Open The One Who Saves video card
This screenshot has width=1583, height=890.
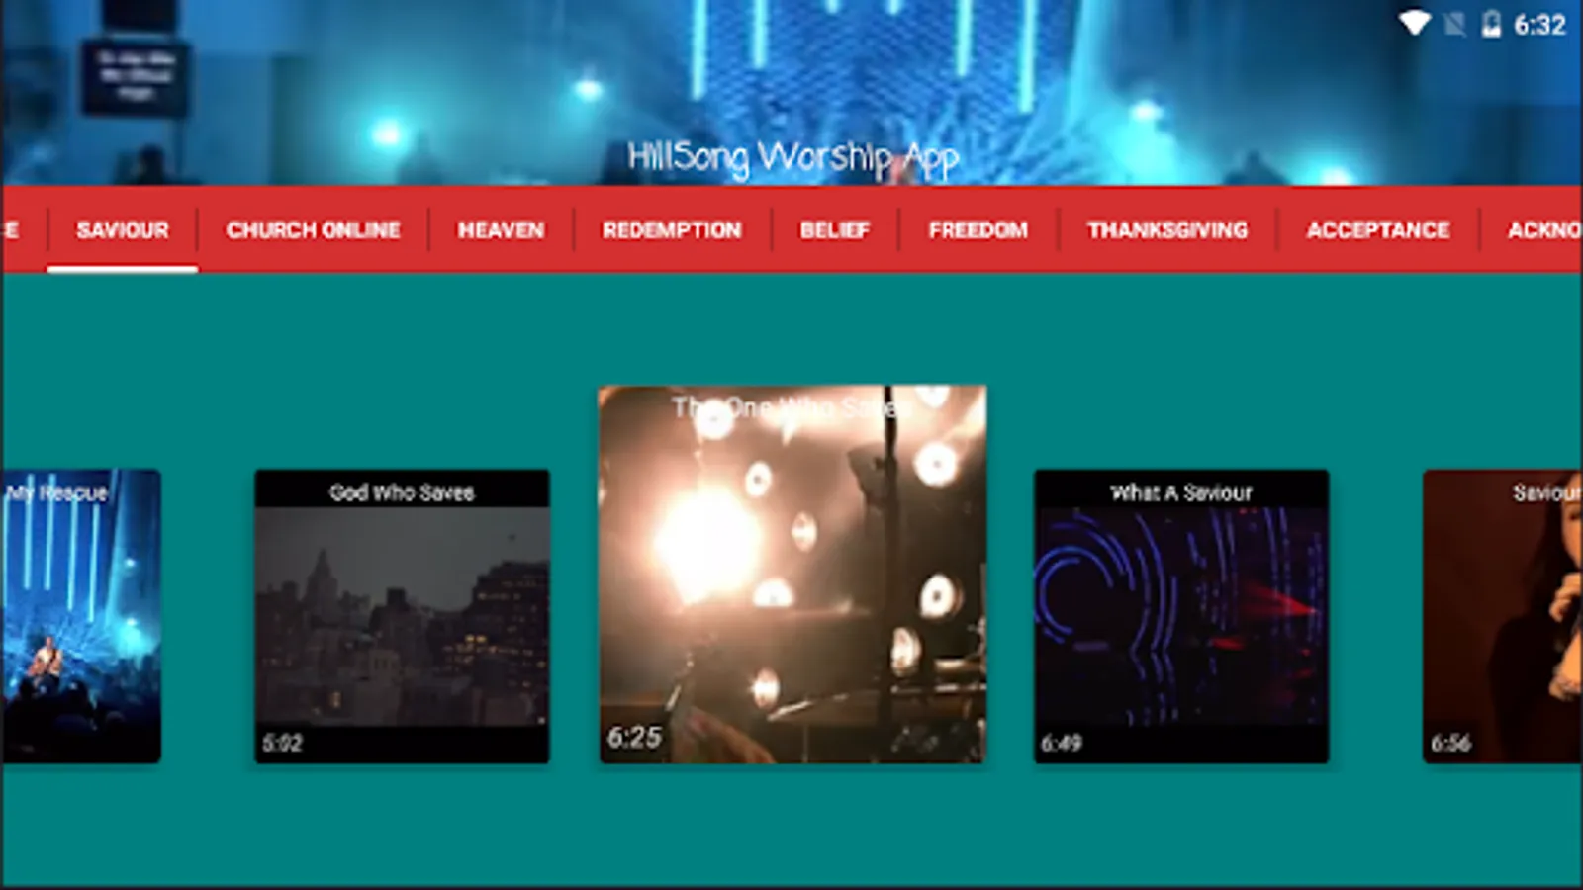[x=792, y=574]
